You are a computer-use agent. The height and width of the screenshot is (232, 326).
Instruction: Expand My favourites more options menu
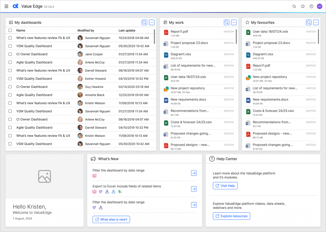click(316, 22)
